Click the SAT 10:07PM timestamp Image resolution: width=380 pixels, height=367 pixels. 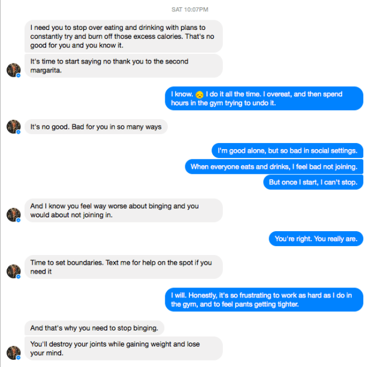(189, 9)
